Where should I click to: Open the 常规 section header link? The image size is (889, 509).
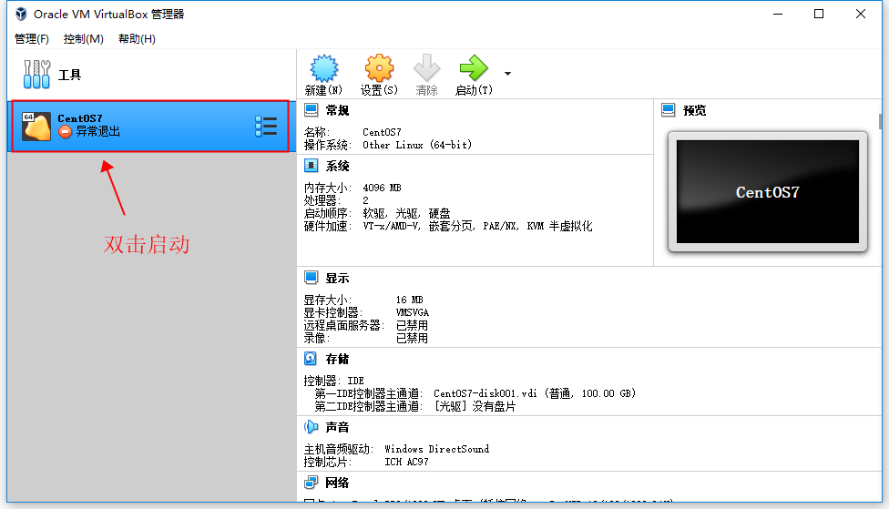pos(337,110)
